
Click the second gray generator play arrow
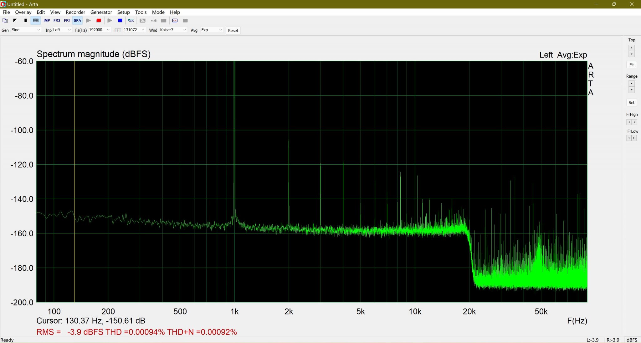pos(110,21)
